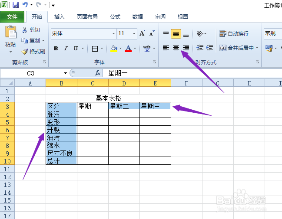Click the phonetic guide wén icon
This screenshot has height=219, width=282.
(x=147, y=49)
